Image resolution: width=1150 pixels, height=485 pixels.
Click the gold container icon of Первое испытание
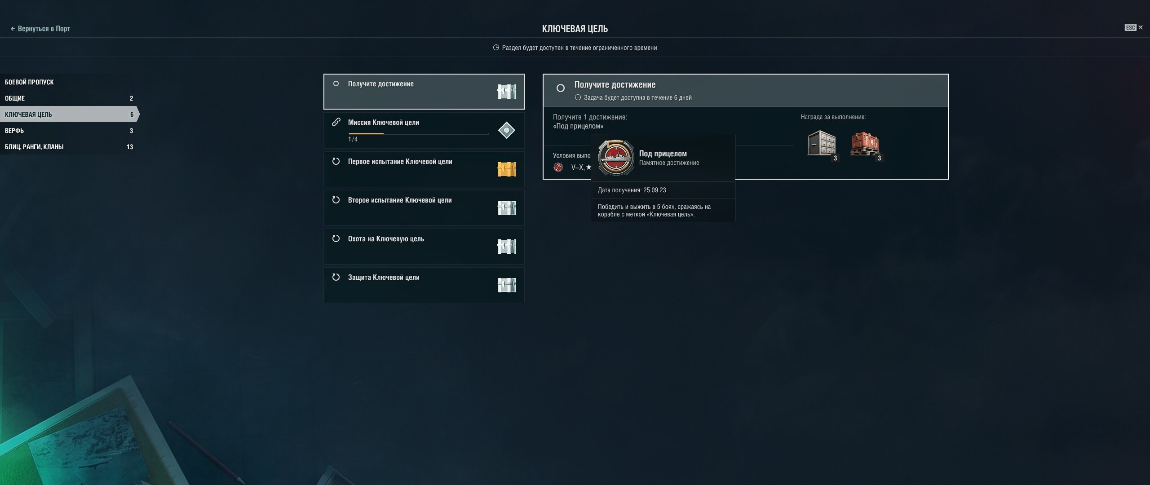[506, 169]
